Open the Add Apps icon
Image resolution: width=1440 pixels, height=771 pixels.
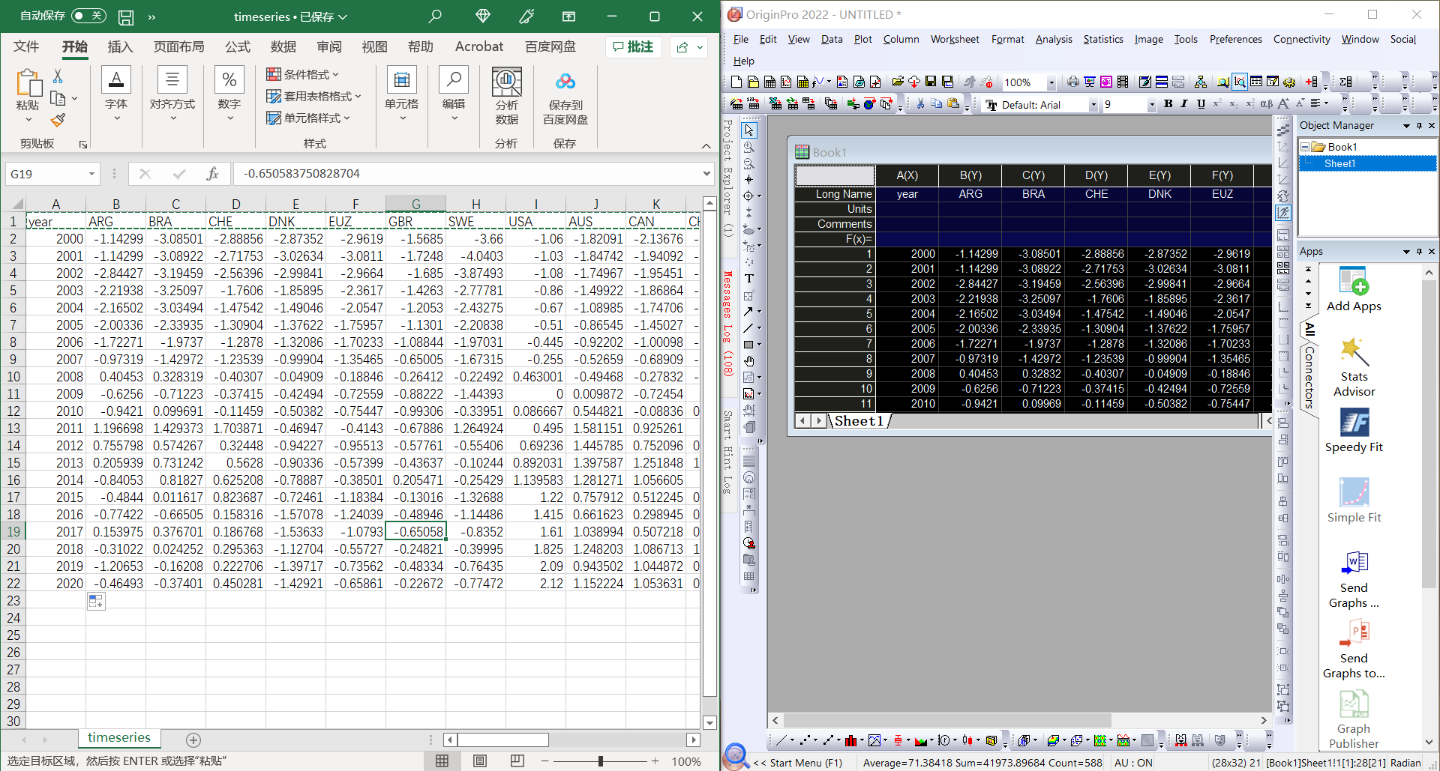tap(1354, 282)
